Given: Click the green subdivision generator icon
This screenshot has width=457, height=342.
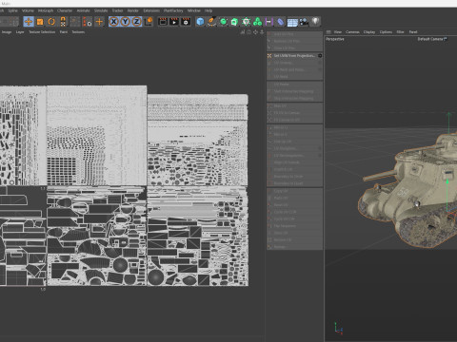Looking at the screenshot, I should click(x=224, y=22).
